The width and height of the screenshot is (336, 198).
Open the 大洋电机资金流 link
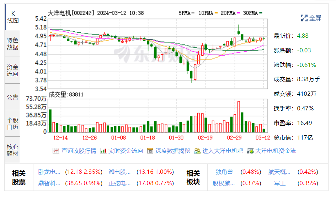coord(276,151)
